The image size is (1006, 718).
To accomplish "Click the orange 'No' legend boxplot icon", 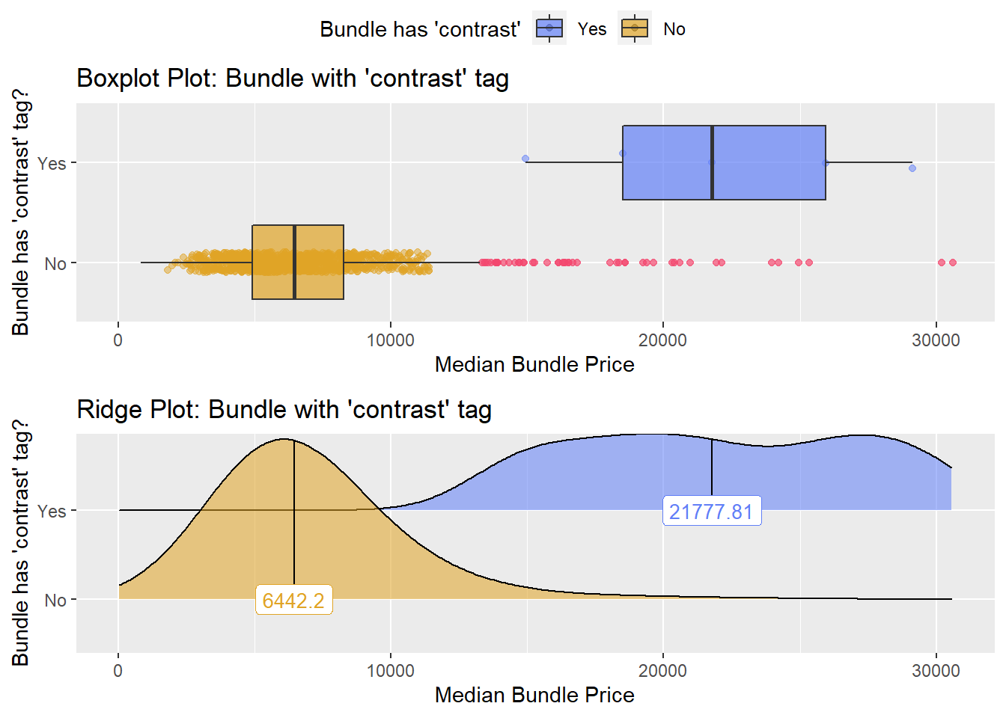I will point(635,28).
